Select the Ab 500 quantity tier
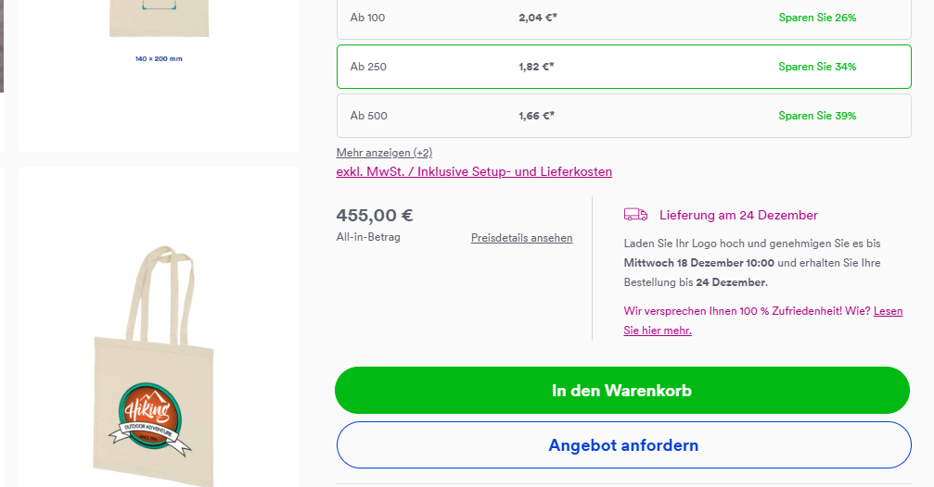This screenshot has width=934, height=487. [x=623, y=116]
